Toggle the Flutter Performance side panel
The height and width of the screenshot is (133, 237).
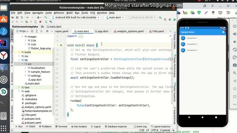coord(175,66)
